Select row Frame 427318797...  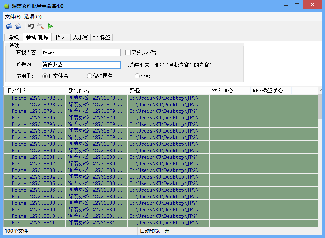(161, 131)
